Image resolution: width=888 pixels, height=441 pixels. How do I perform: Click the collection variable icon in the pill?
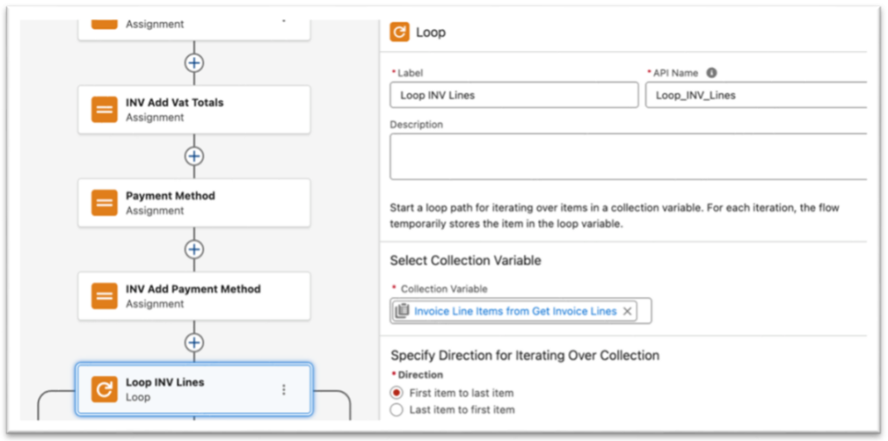(x=402, y=311)
